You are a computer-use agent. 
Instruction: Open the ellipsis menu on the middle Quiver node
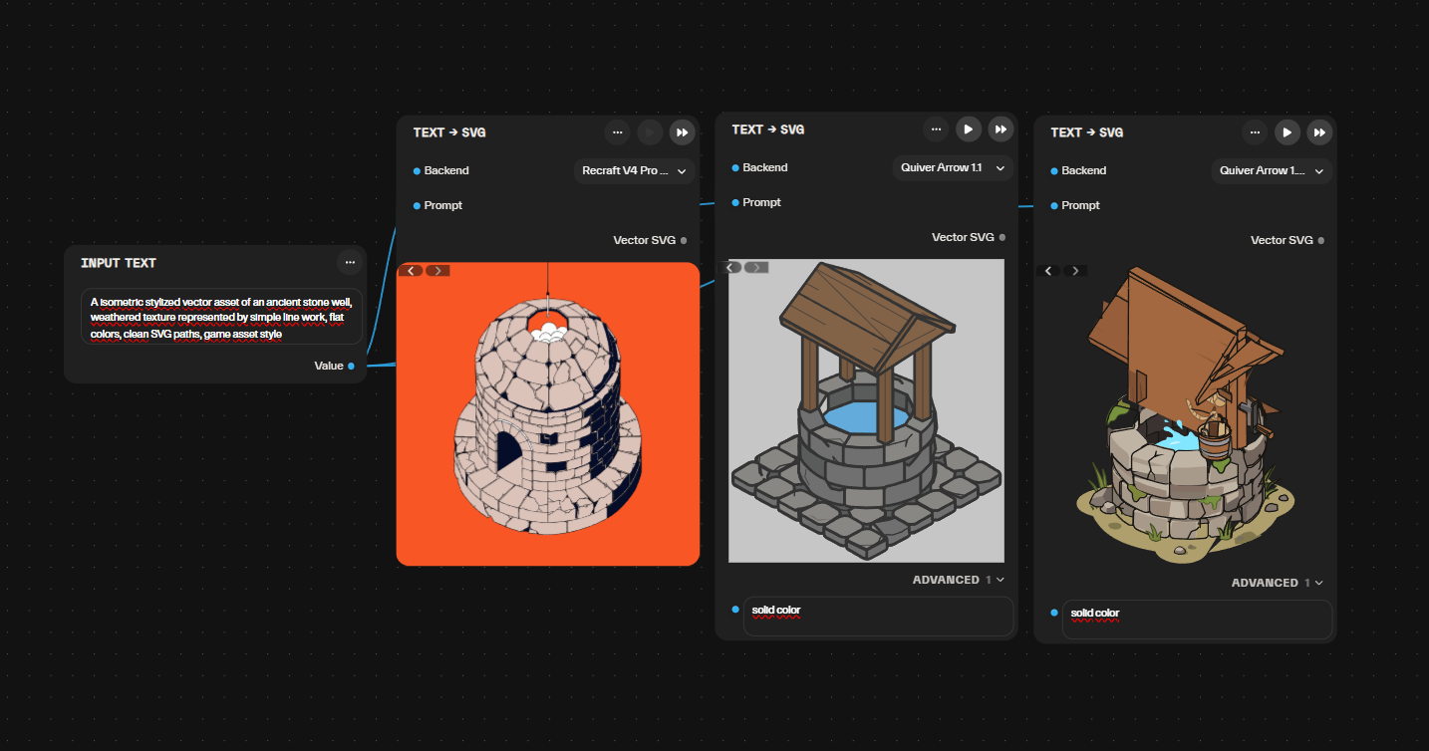coord(935,129)
